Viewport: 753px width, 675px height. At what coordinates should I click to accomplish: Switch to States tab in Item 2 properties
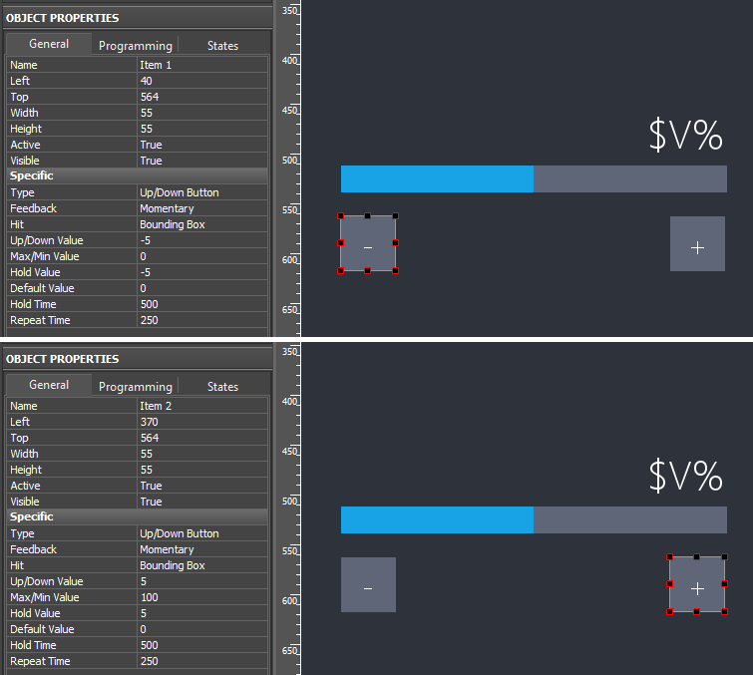pyautogui.click(x=222, y=386)
